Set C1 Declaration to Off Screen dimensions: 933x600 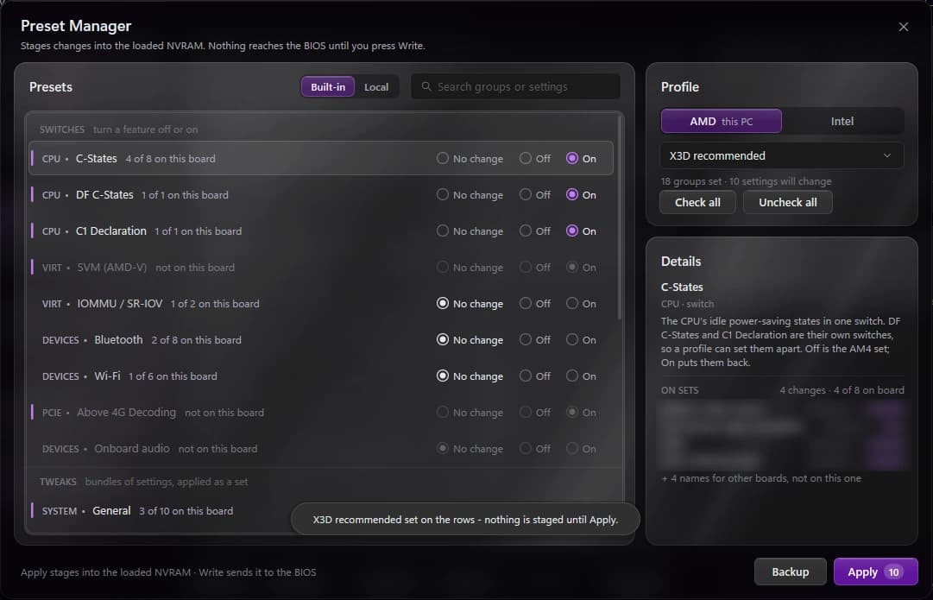point(525,231)
